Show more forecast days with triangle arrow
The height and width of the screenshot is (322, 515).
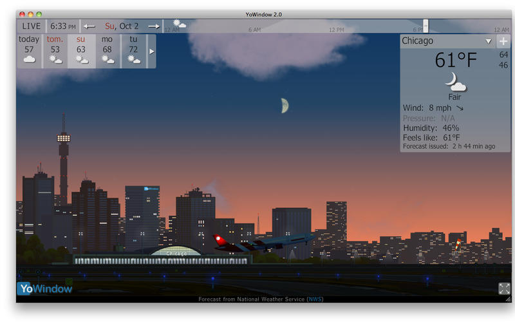tap(152, 52)
